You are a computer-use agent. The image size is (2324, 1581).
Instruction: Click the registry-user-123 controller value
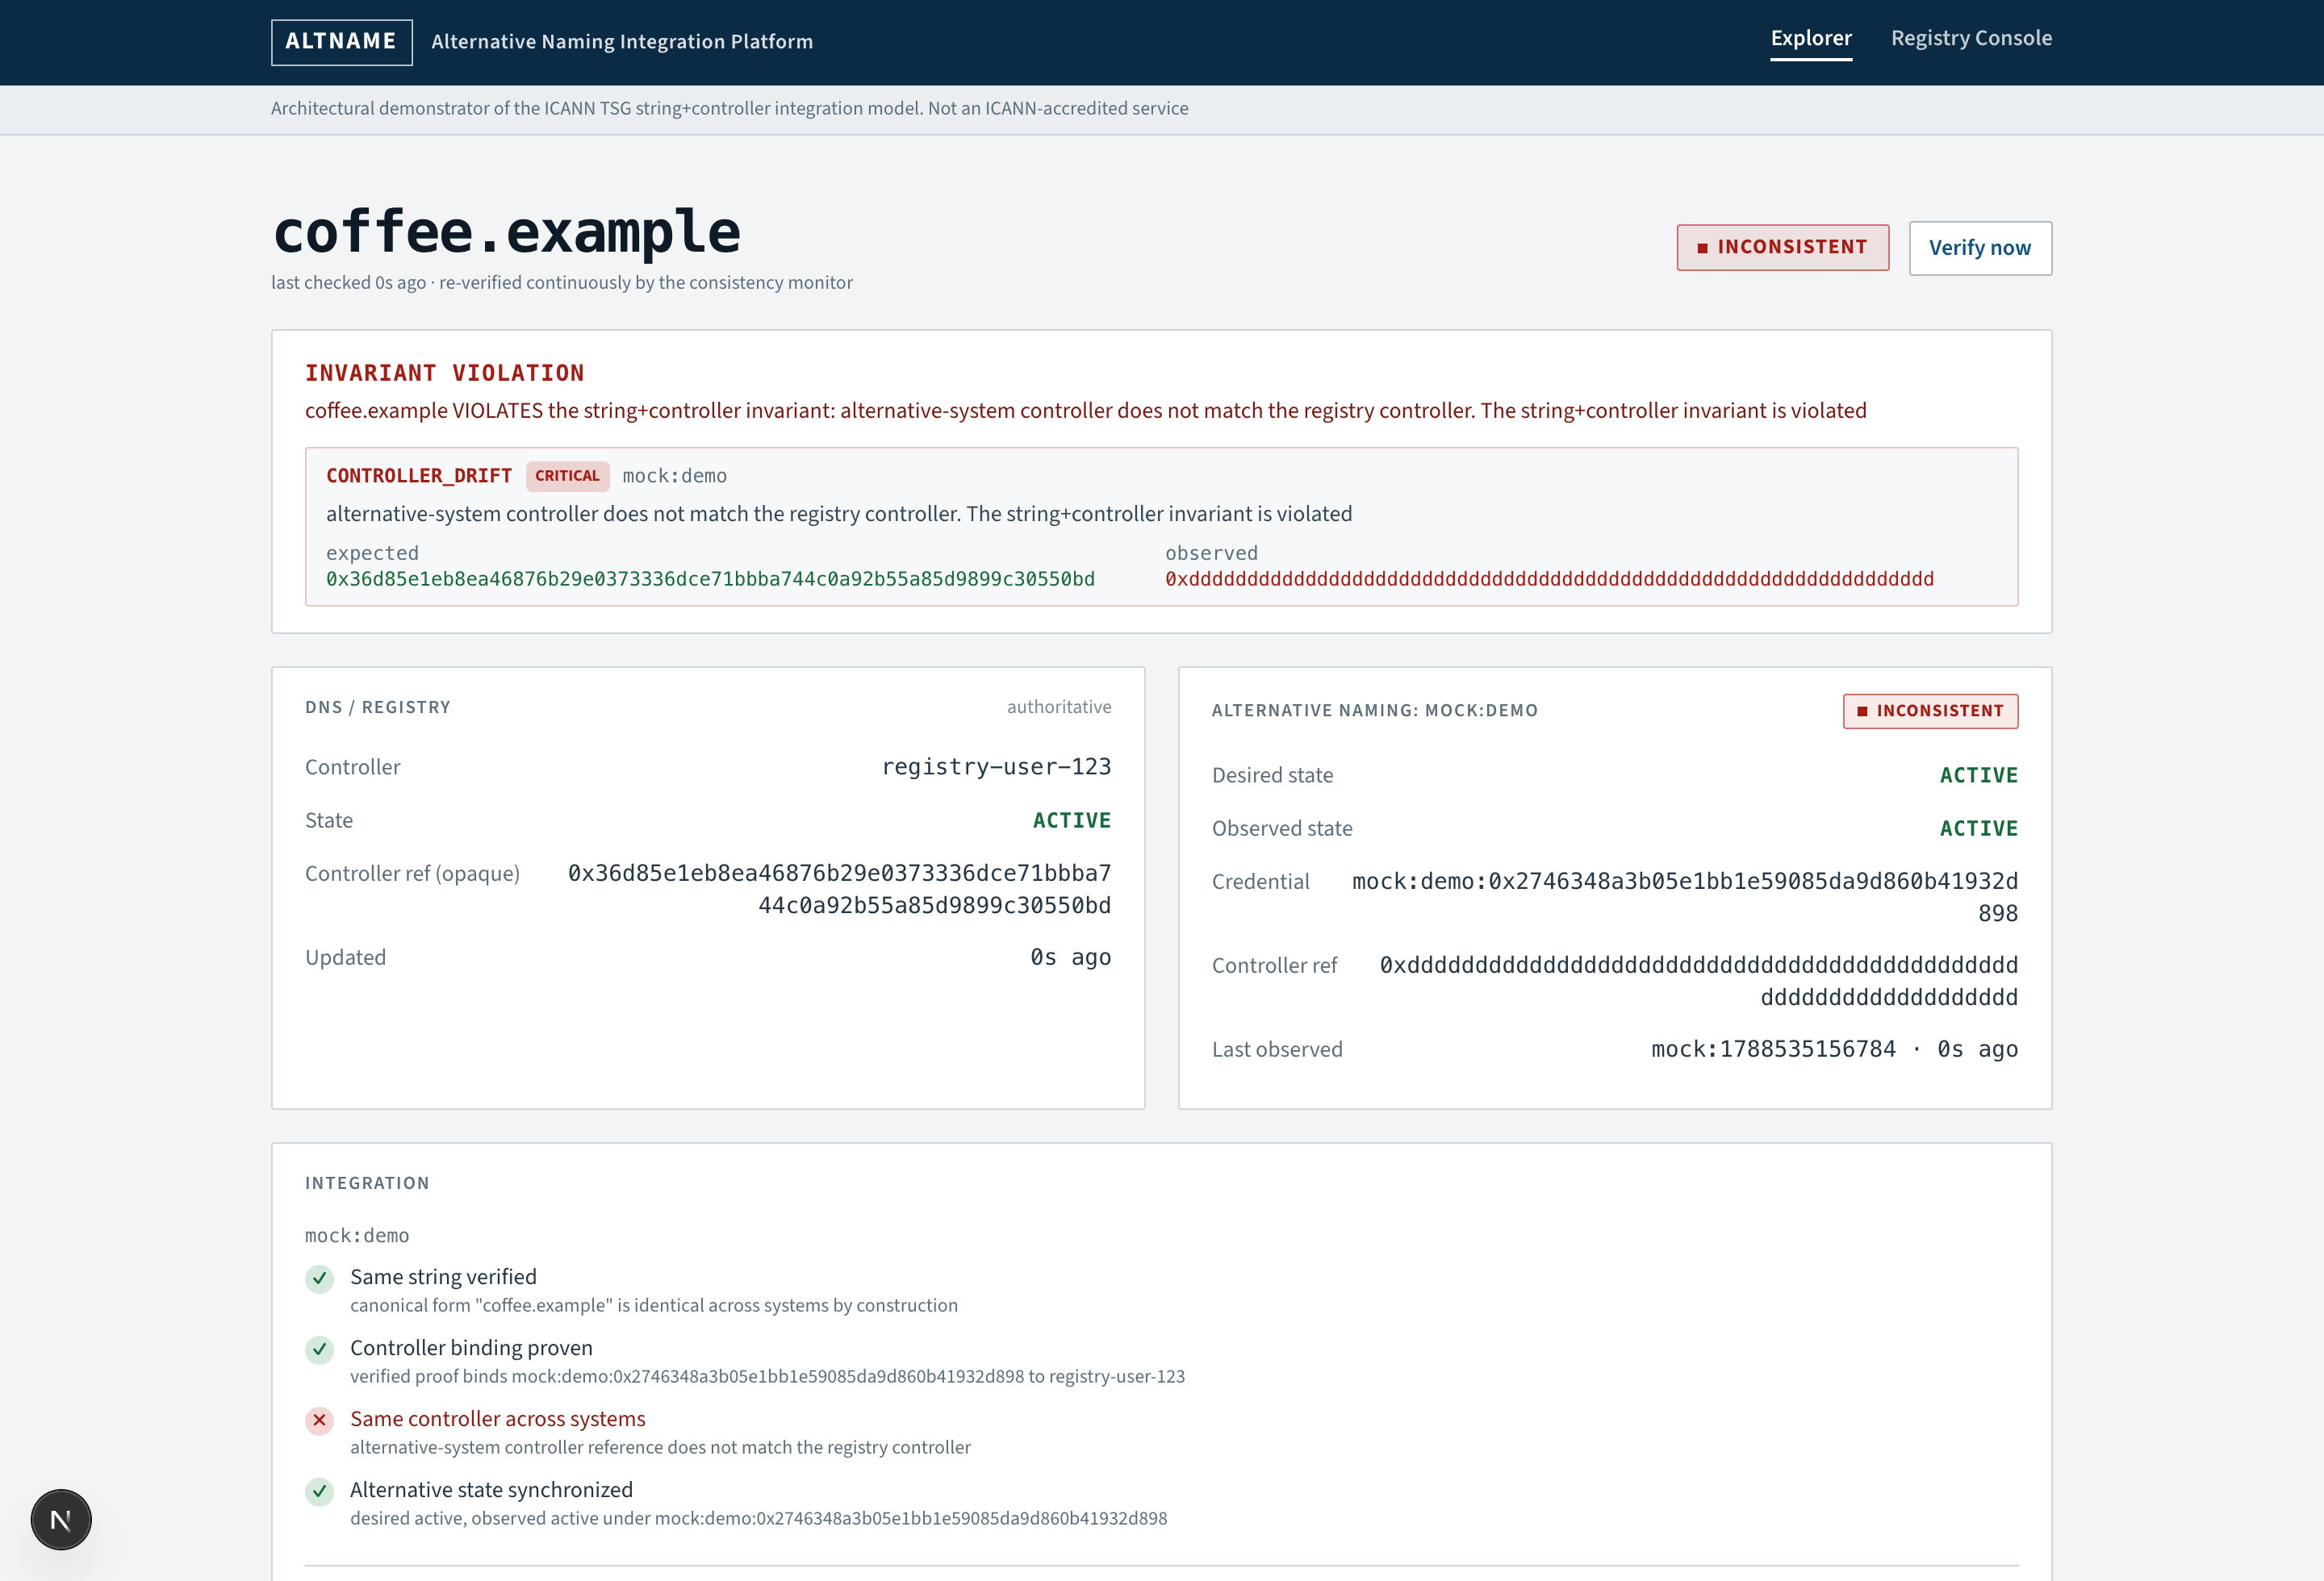pos(996,766)
